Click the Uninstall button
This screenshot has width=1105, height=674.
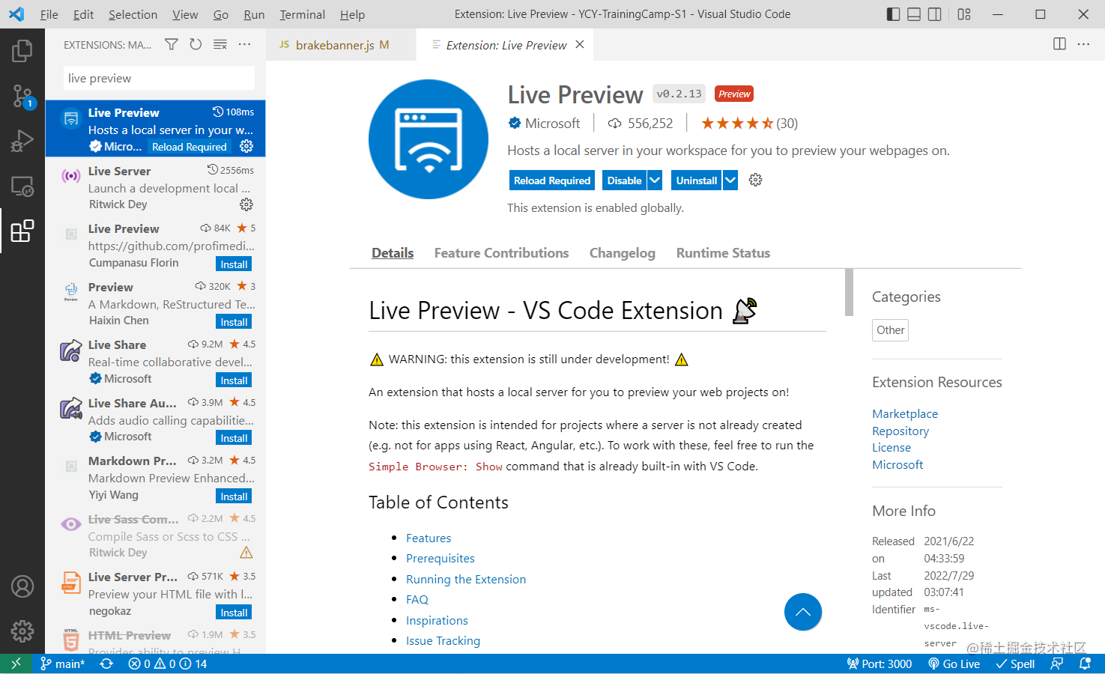tap(696, 180)
